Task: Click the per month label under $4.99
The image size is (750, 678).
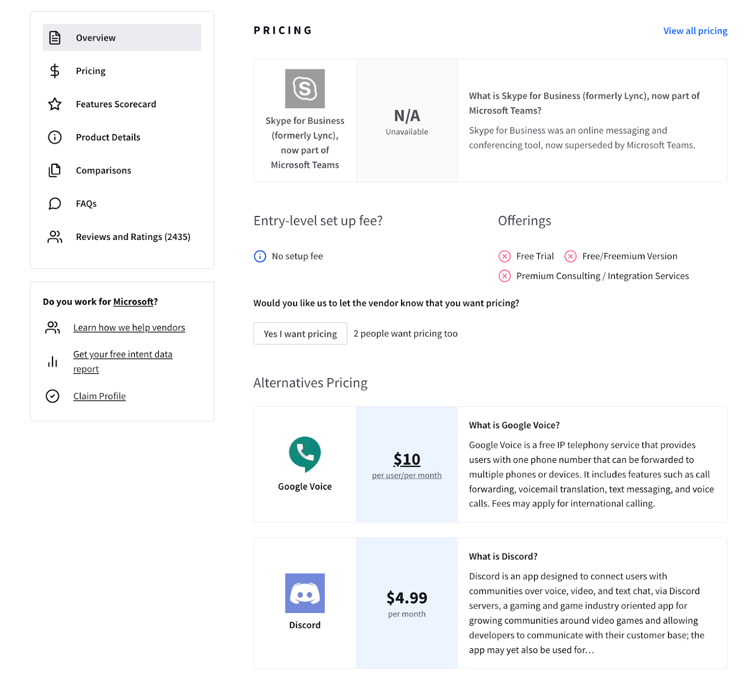Action: coord(407,614)
